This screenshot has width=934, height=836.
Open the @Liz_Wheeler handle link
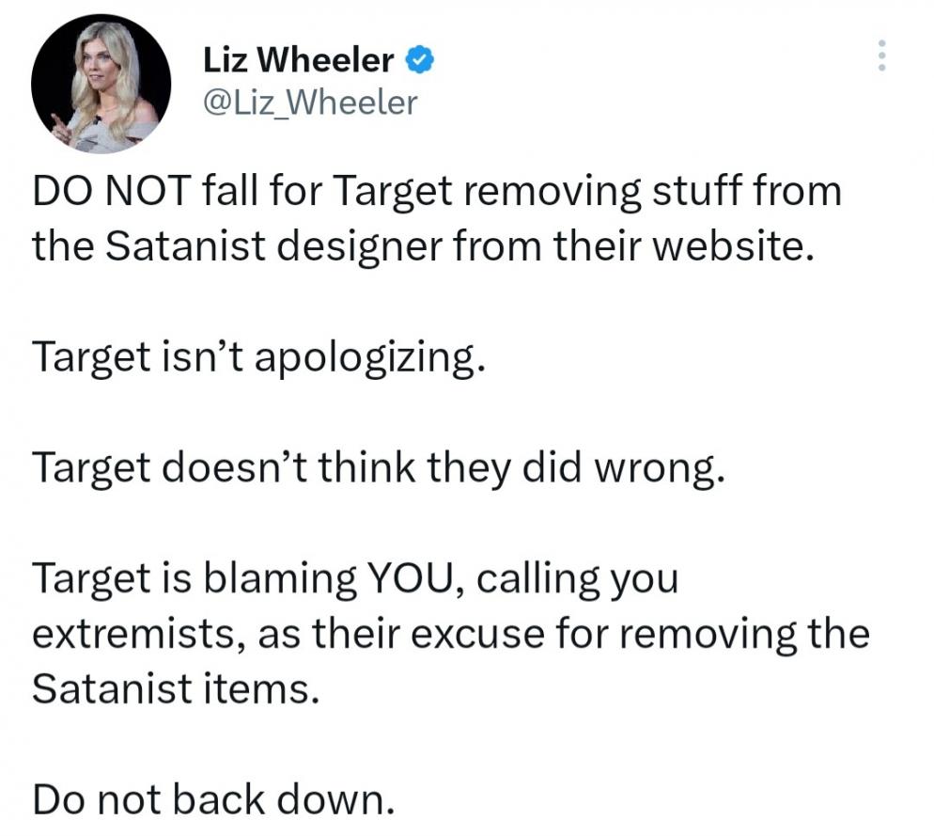point(310,103)
